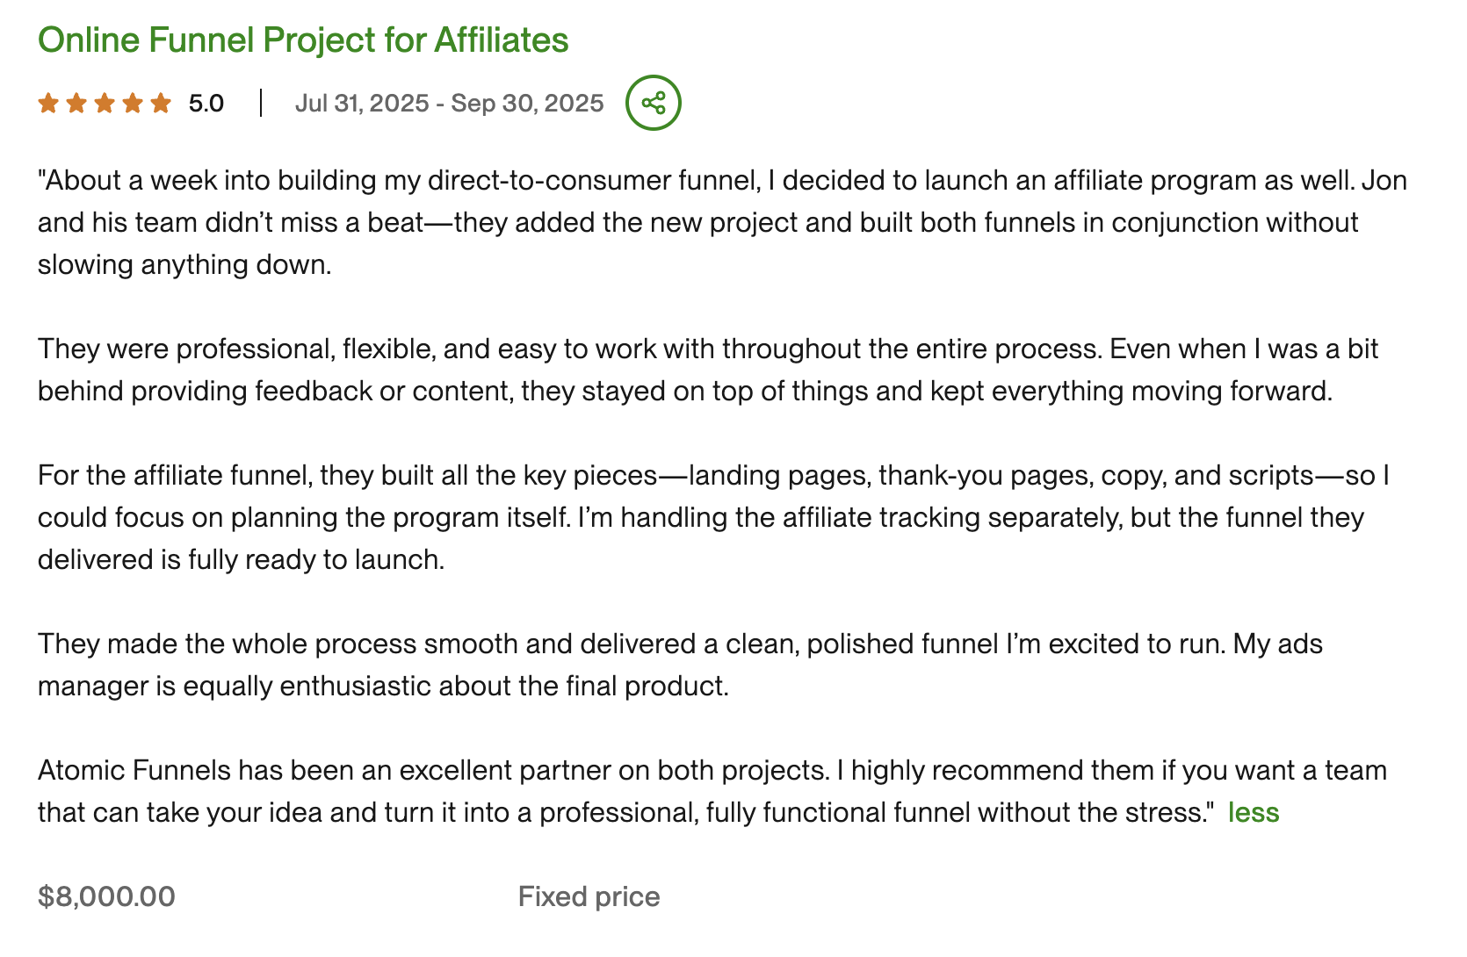Open 'Online Funnel Project for Affiliates' title
Screen dimensions: 1467x957
click(303, 40)
